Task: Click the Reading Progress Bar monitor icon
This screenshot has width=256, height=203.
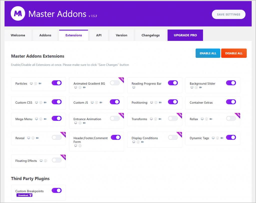Action: (134, 87)
